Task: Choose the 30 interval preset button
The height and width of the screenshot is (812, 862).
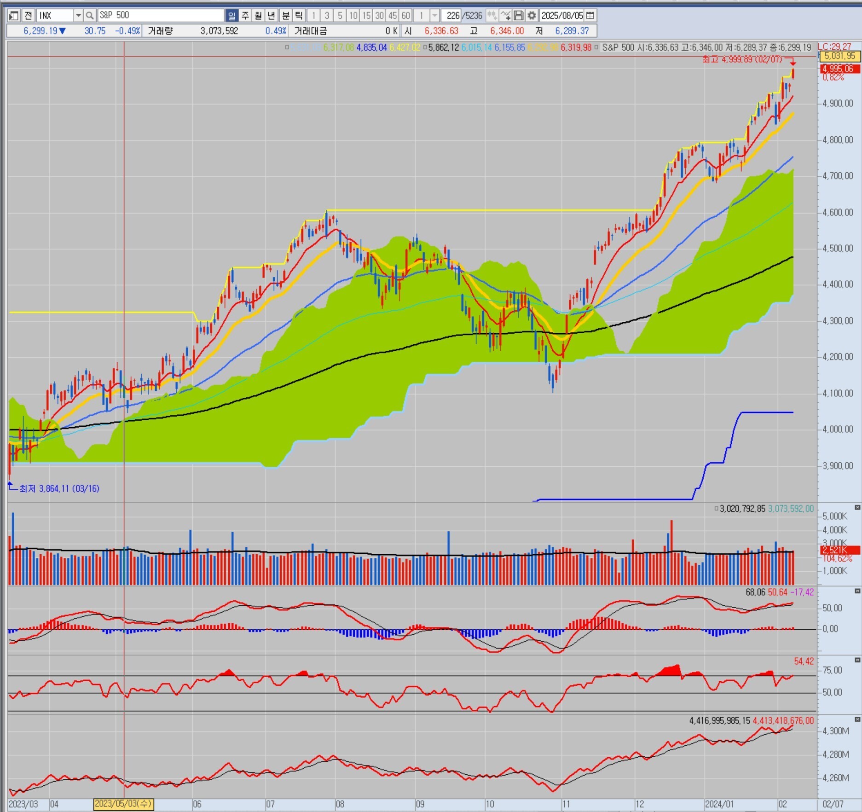Action: click(379, 16)
